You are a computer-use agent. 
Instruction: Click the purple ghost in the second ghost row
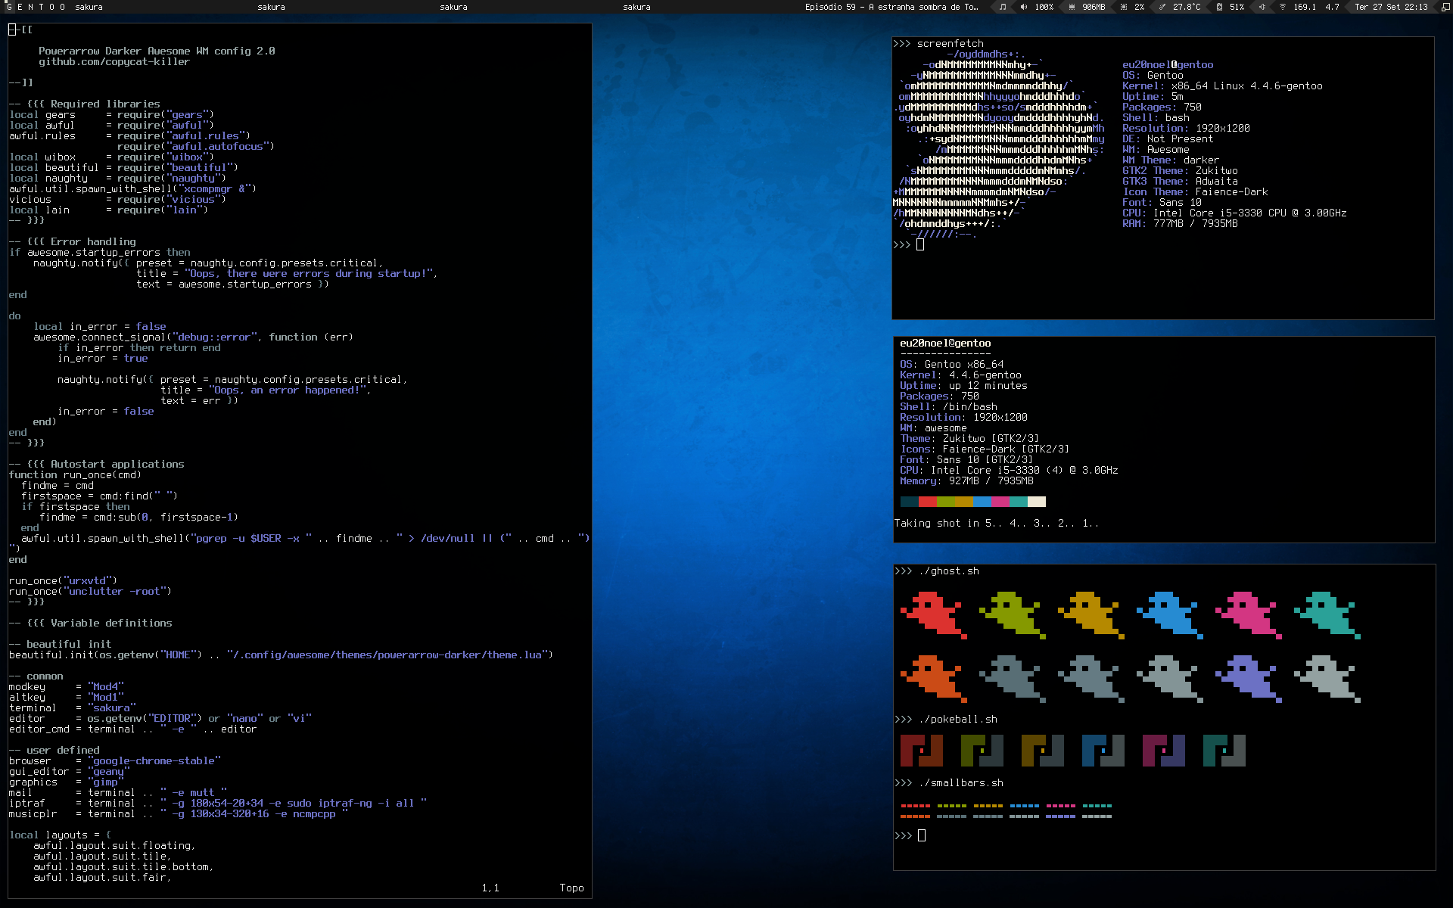[x=1248, y=678]
